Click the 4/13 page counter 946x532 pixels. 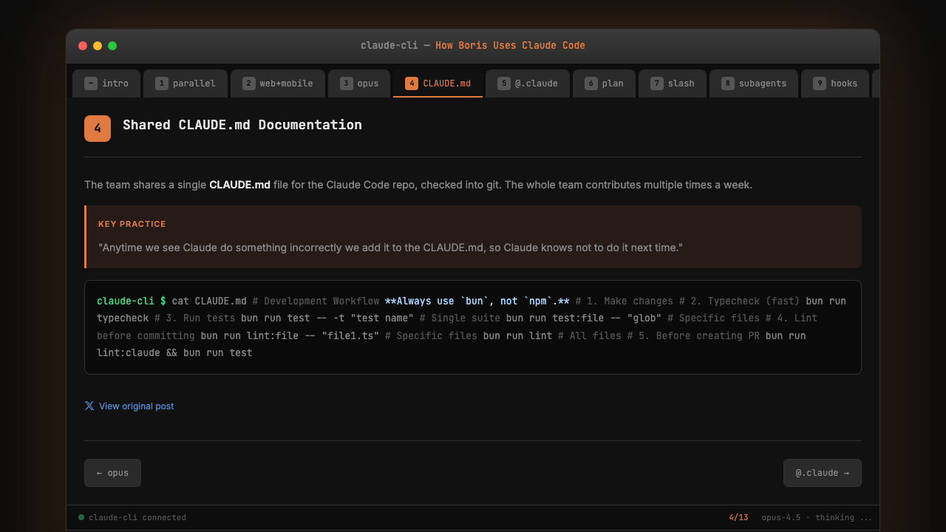[738, 517]
